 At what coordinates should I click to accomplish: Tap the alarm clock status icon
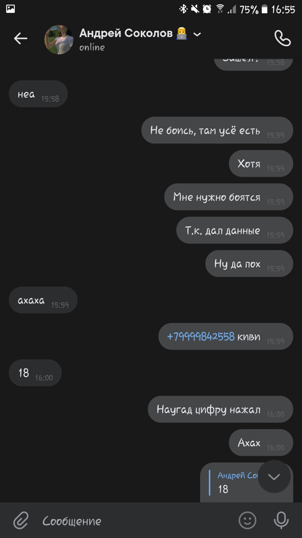coord(207,9)
